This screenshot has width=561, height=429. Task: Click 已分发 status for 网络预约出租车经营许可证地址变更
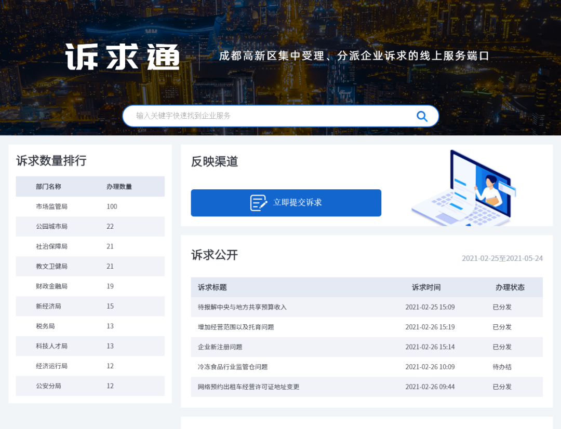click(502, 387)
